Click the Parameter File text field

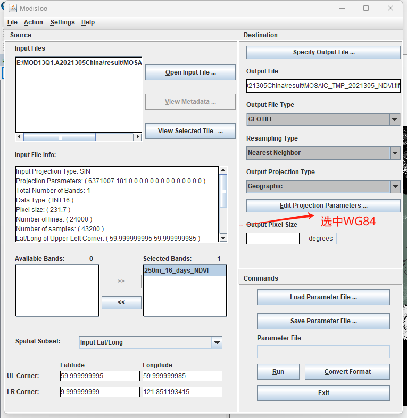tap(323, 351)
